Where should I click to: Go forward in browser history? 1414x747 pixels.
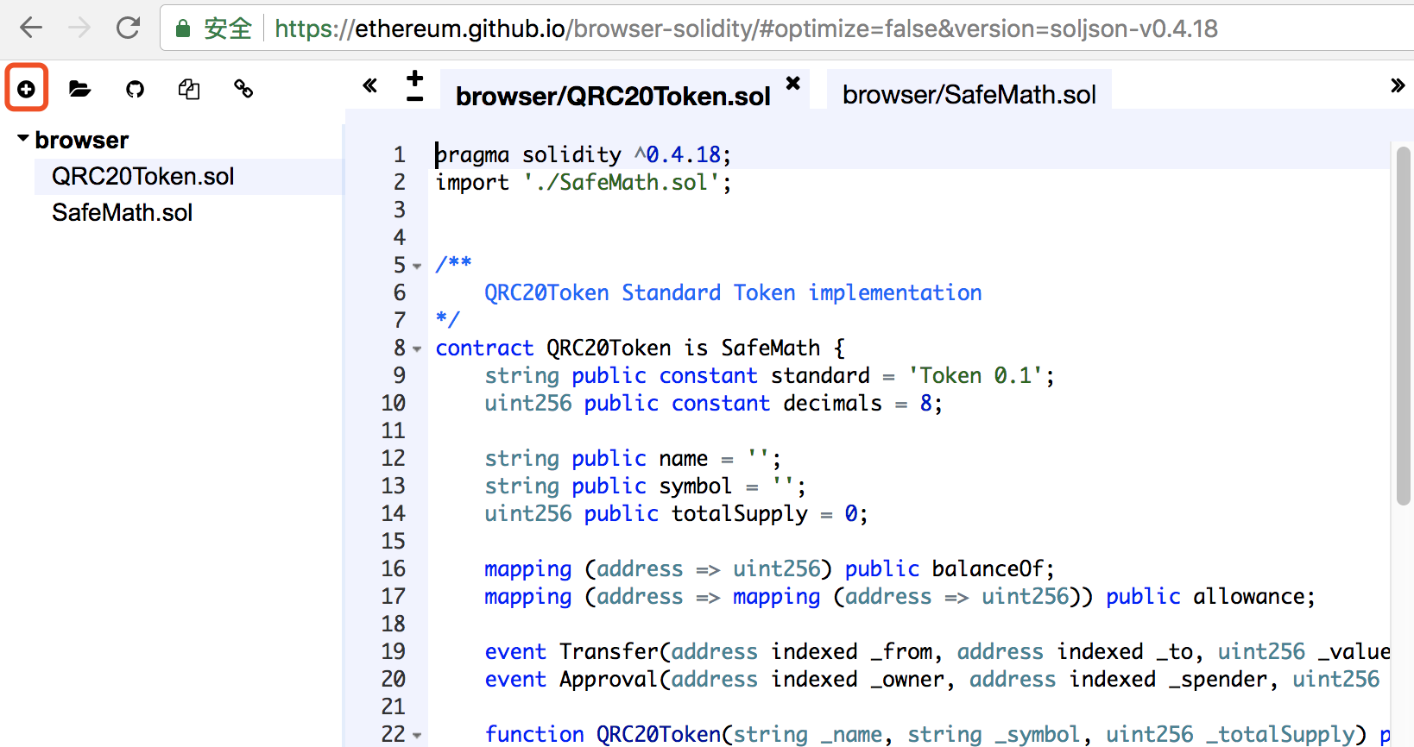pyautogui.click(x=79, y=28)
